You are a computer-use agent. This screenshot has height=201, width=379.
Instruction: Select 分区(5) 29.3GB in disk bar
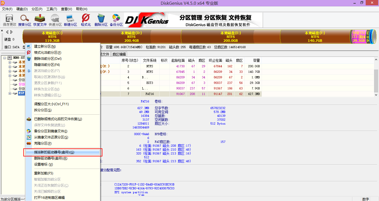[358, 37]
